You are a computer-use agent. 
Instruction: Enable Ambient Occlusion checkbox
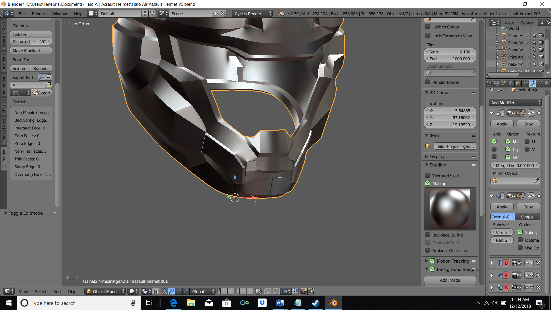[x=428, y=250]
